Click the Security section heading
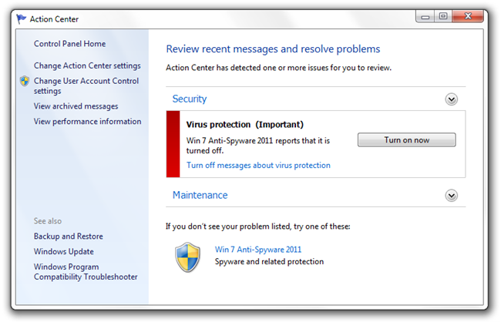501x322 pixels. [x=190, y=99]
